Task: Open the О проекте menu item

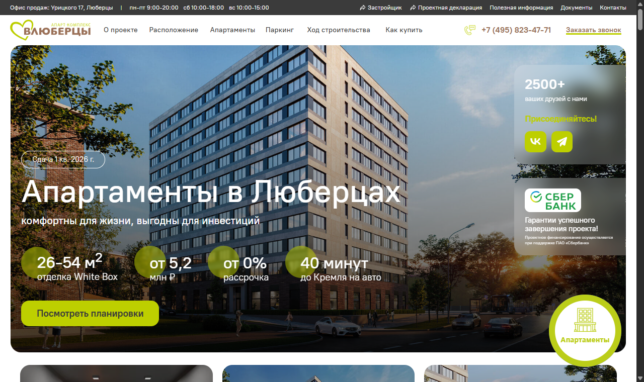Action: [120, 30]
